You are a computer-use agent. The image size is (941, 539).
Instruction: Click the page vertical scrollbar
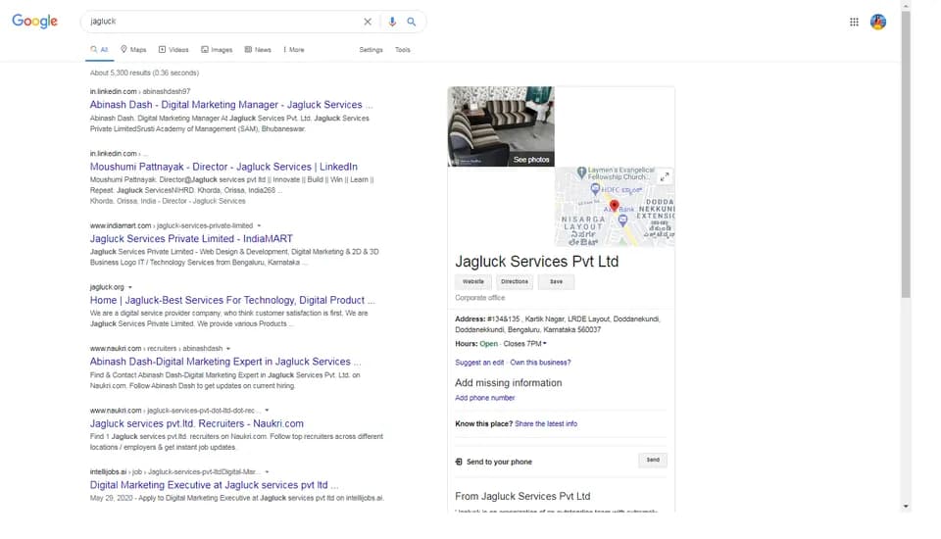coord(906,154)
